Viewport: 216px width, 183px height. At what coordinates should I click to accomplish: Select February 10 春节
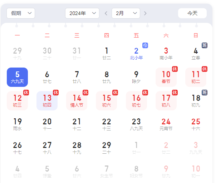(x=166, y=77)
